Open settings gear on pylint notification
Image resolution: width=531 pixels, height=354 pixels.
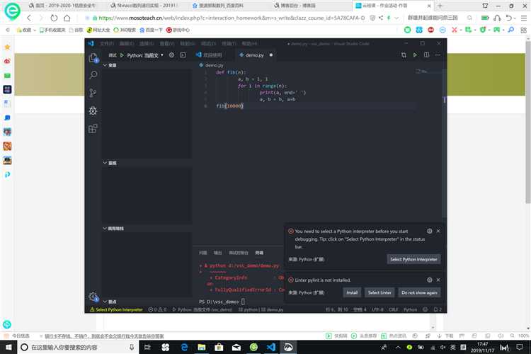[x=430, y=280]
